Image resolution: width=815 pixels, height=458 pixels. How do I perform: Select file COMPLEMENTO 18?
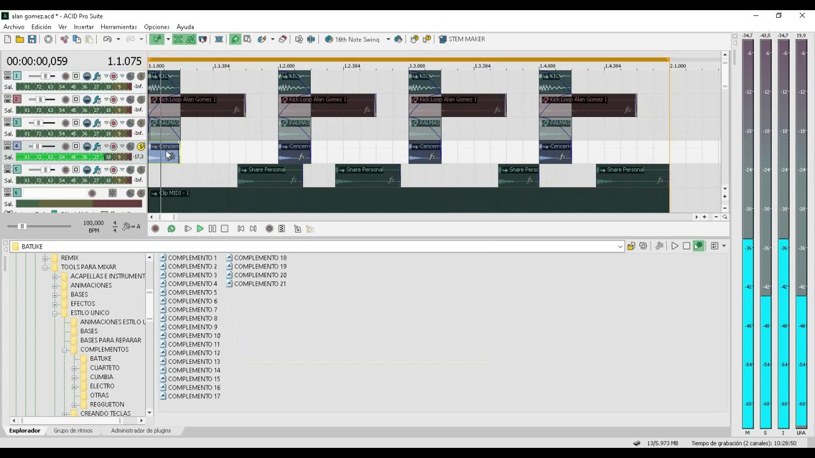[x=256, y=258]
